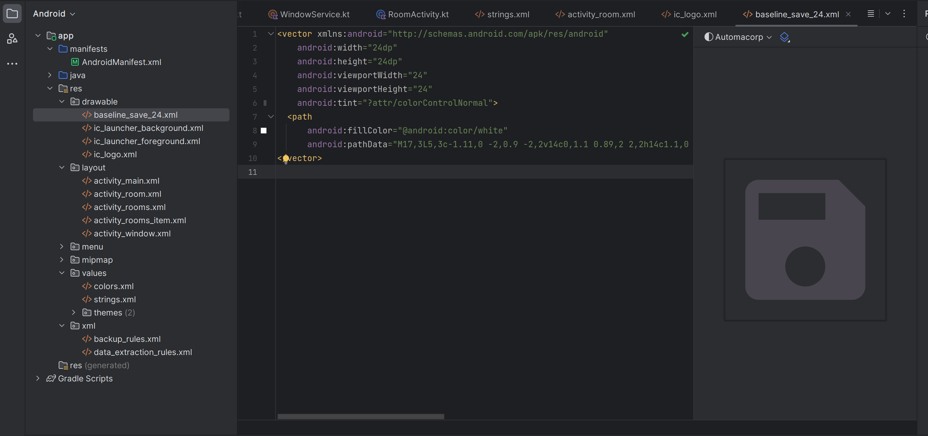
Task: Expand the java folder
Action: pos(50,75)
